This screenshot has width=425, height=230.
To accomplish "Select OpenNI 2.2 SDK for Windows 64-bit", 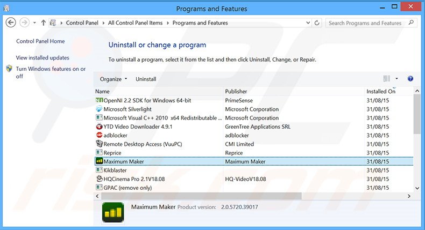I will click(147, 100).
